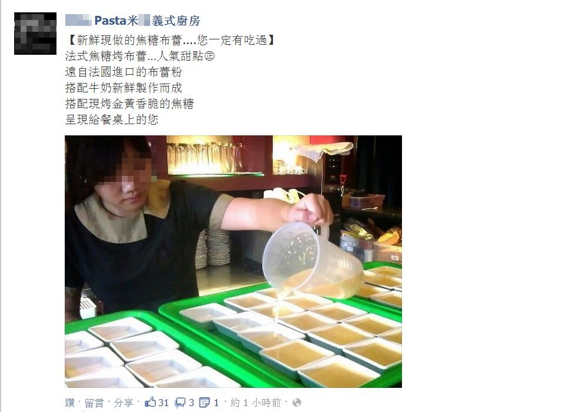Image resolution: width=565 pixels, height=412 pixels.
Task: Open the pixelated page profile picture
Action: (x=35, y=34)
